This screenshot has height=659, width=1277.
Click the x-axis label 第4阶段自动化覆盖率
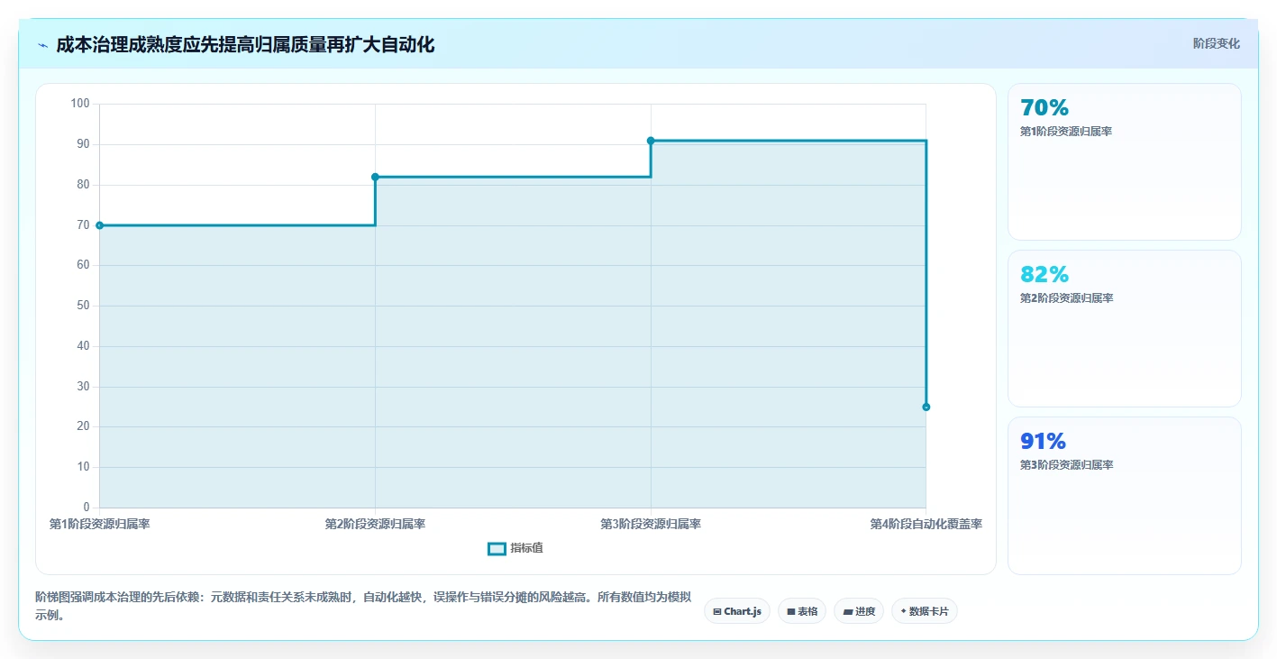926,524
